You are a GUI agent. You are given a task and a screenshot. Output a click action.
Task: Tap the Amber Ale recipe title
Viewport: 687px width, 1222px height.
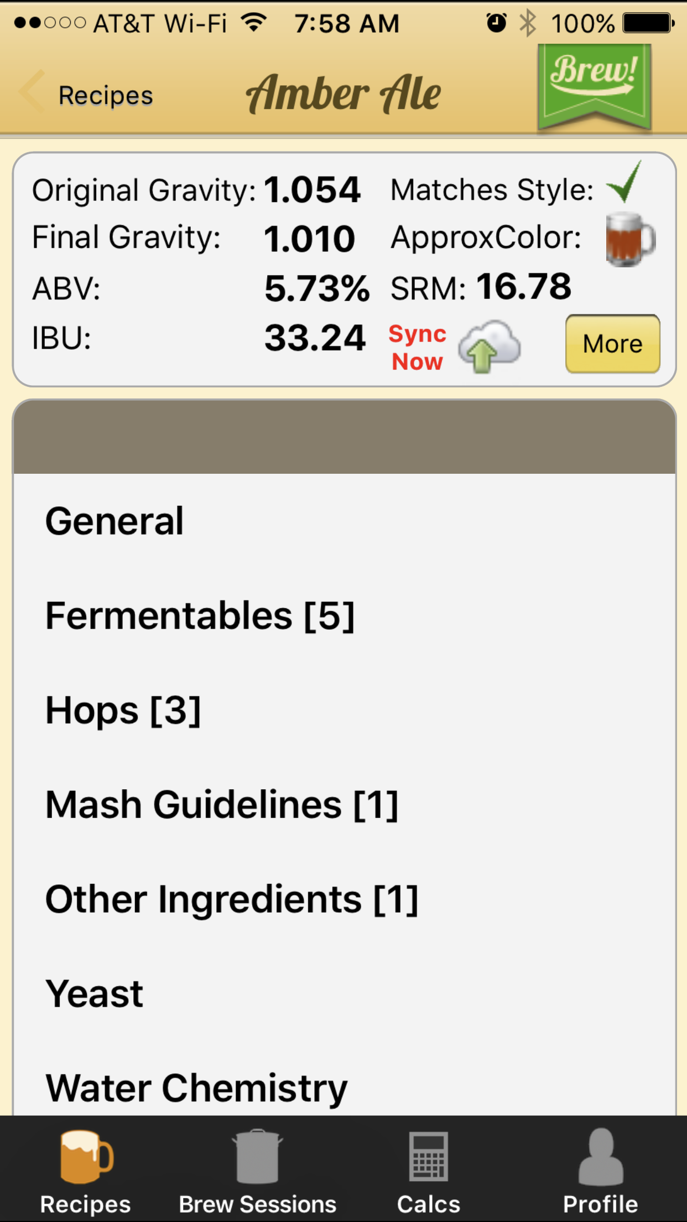pos(343,93)
